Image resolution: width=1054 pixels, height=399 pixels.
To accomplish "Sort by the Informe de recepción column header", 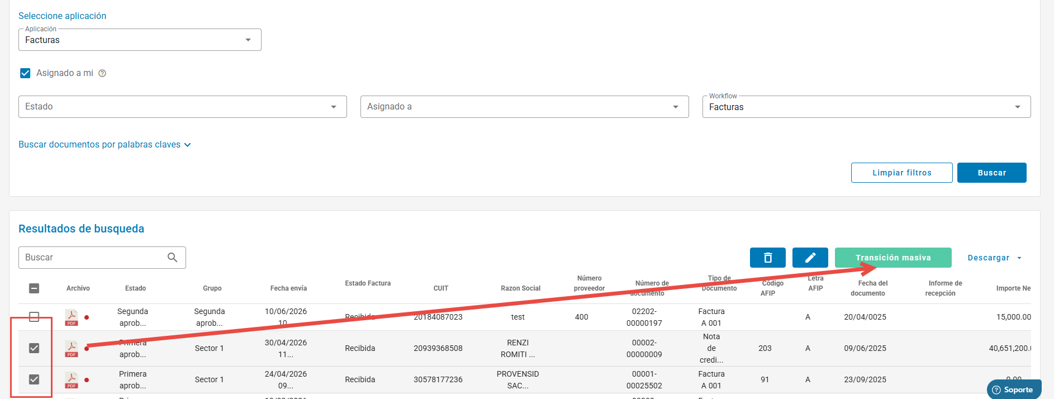I will [x=943, y=288].
